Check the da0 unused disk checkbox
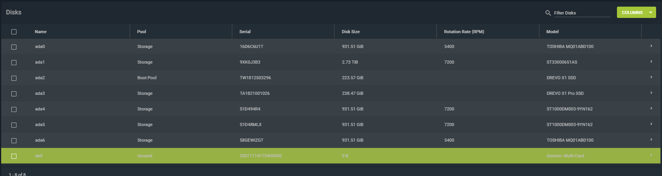Viewport: 662px width, 176px height. pos(14,156)
